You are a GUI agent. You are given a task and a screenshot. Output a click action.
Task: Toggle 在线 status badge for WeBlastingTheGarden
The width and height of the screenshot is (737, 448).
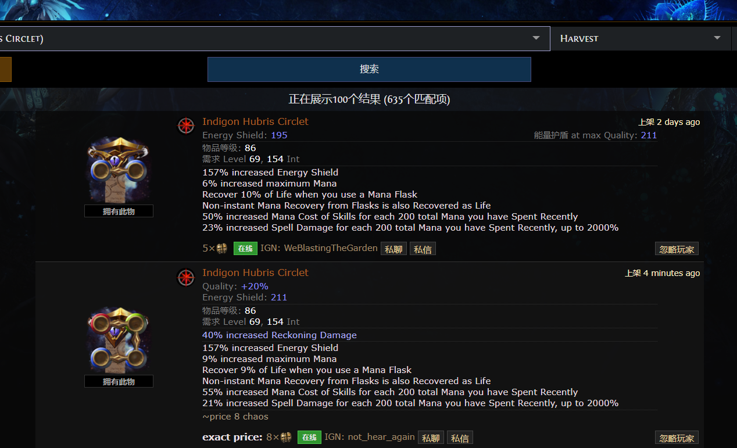click(245, 249)
